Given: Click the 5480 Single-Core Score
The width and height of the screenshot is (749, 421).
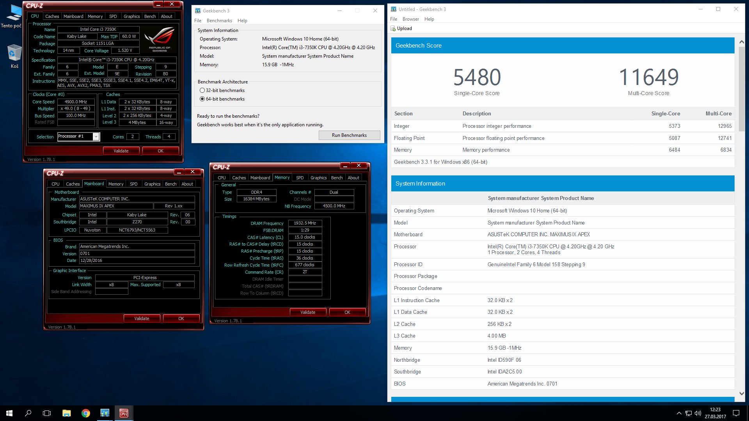Looking at the screenshot, I should click(x=477, y=77).
